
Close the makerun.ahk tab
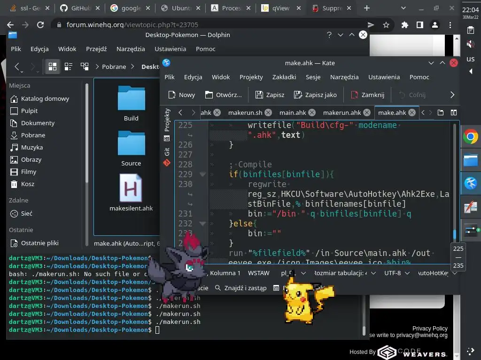click(x=366, y=112)
